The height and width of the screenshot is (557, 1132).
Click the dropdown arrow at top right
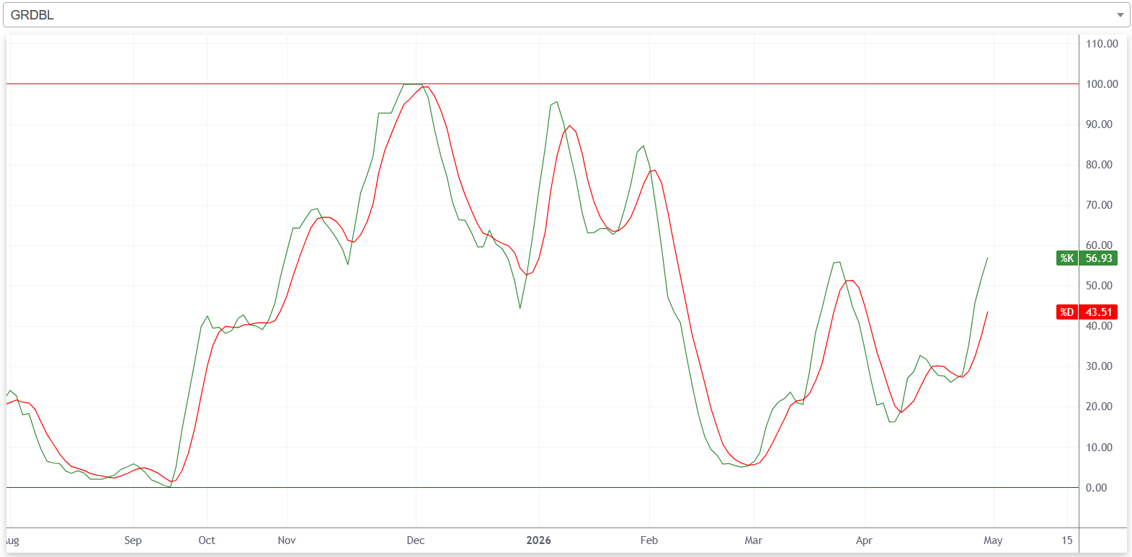click(1120, 15)
